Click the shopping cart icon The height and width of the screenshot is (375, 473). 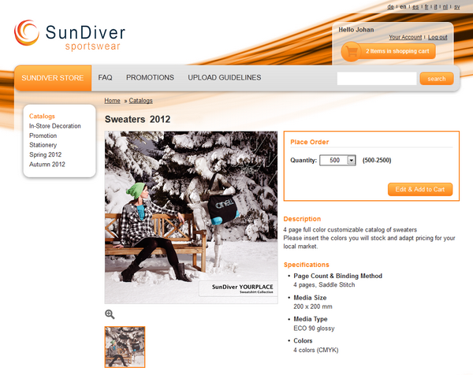[350, 51]
